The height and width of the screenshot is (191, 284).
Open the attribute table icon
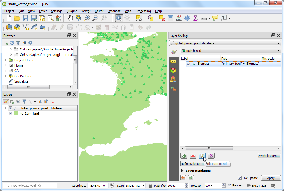point(170,18)
